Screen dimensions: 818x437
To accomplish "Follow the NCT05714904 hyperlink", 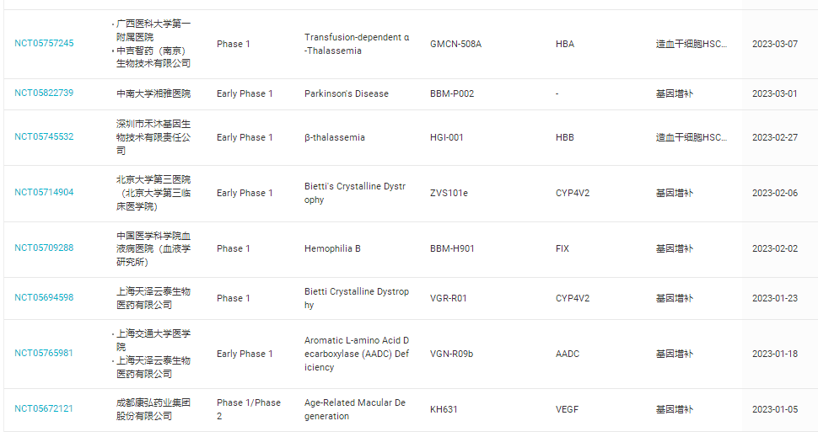I will (44, 193).
